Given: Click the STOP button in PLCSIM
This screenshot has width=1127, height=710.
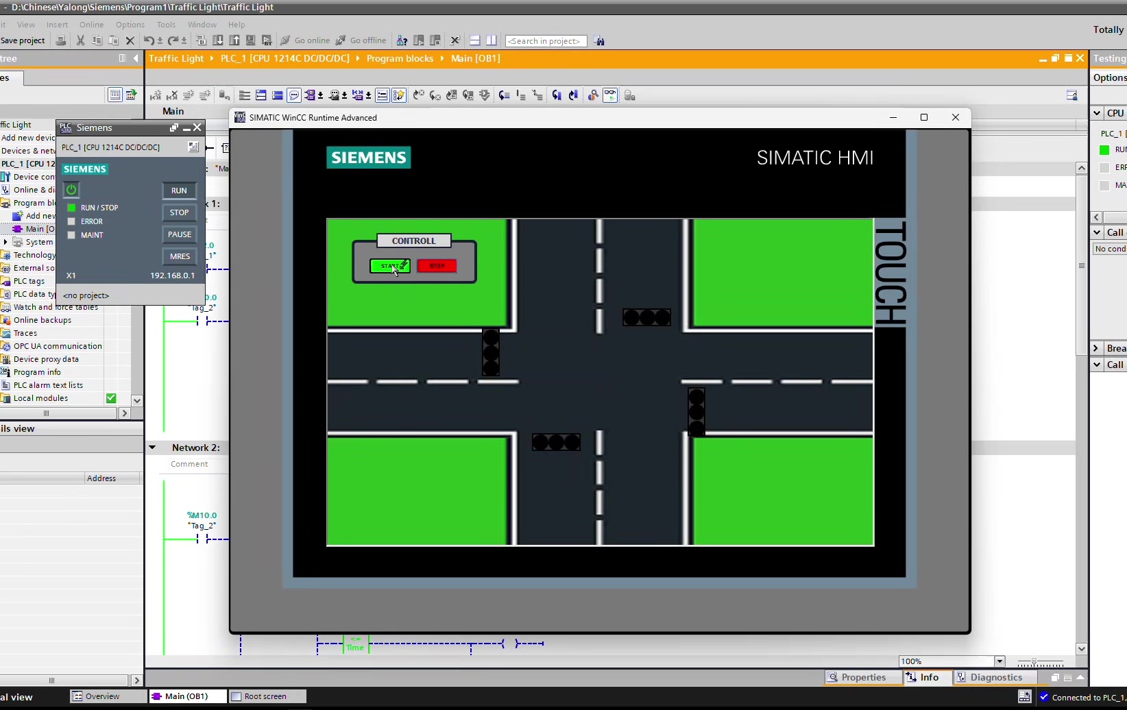Looking at the screenshot, I should [x=179, y=212].
